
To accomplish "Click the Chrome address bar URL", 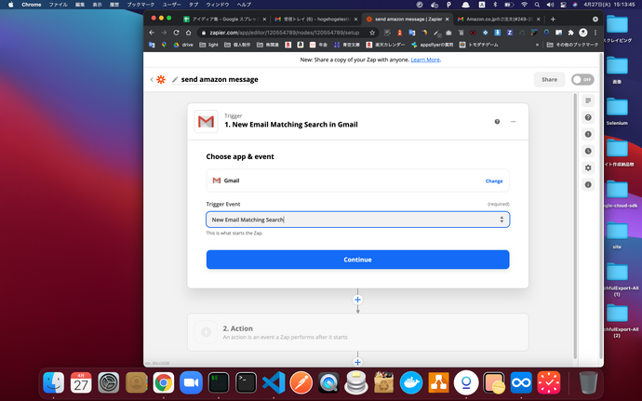I will click(284, 33).
